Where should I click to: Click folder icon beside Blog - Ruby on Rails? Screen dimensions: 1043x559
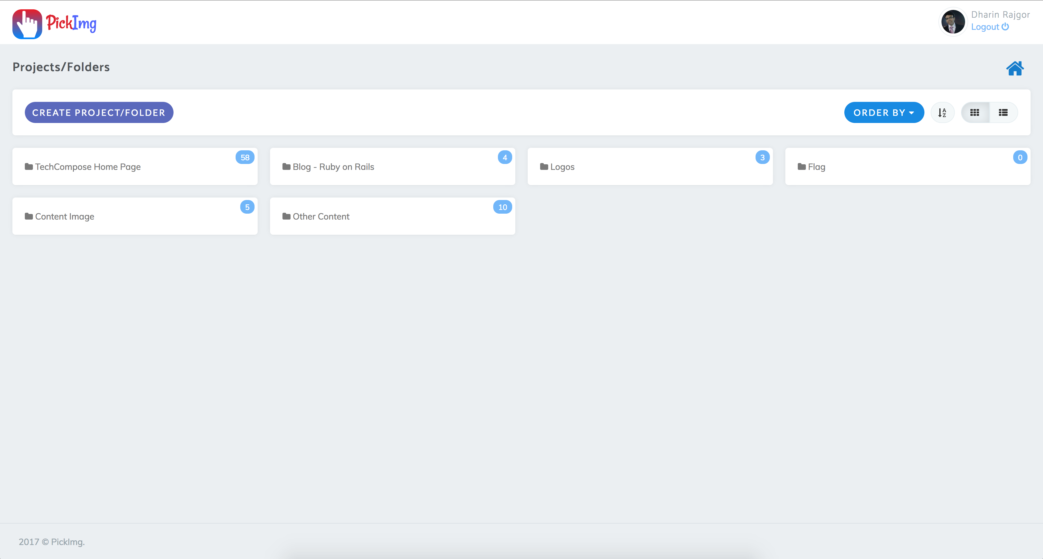286,166
